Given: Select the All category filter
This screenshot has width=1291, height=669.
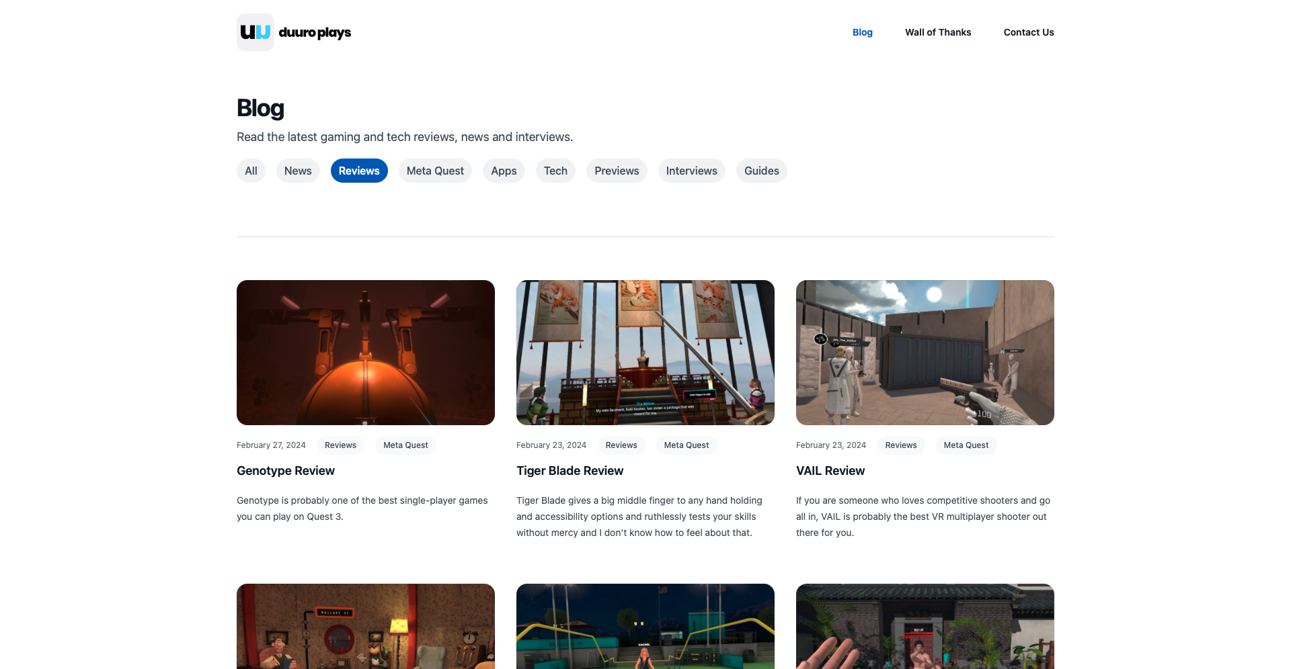Looking at the screenshot, I should [x=251, y=171].
